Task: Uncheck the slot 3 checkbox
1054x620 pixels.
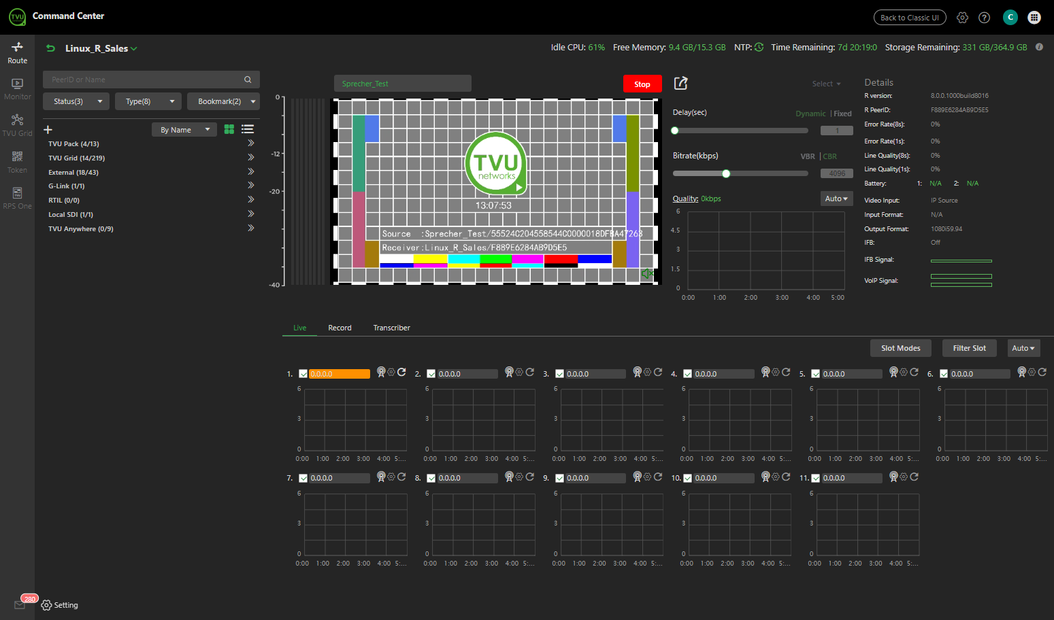Action: tap(559, 374)
